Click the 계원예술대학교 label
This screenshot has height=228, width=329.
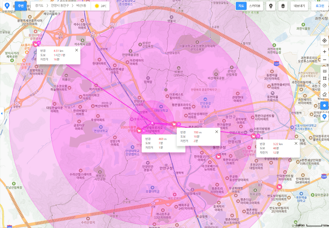click(301, 199)
